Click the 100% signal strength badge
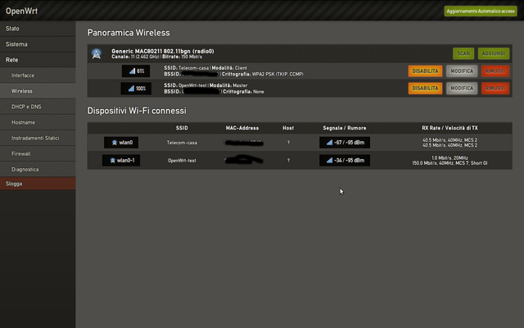Viewport: 524px width, 328px height. [x=136, y=89]
